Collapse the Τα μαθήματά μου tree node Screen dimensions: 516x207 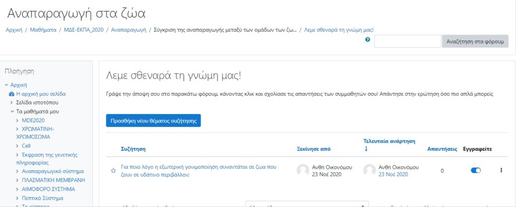(12, 111)
